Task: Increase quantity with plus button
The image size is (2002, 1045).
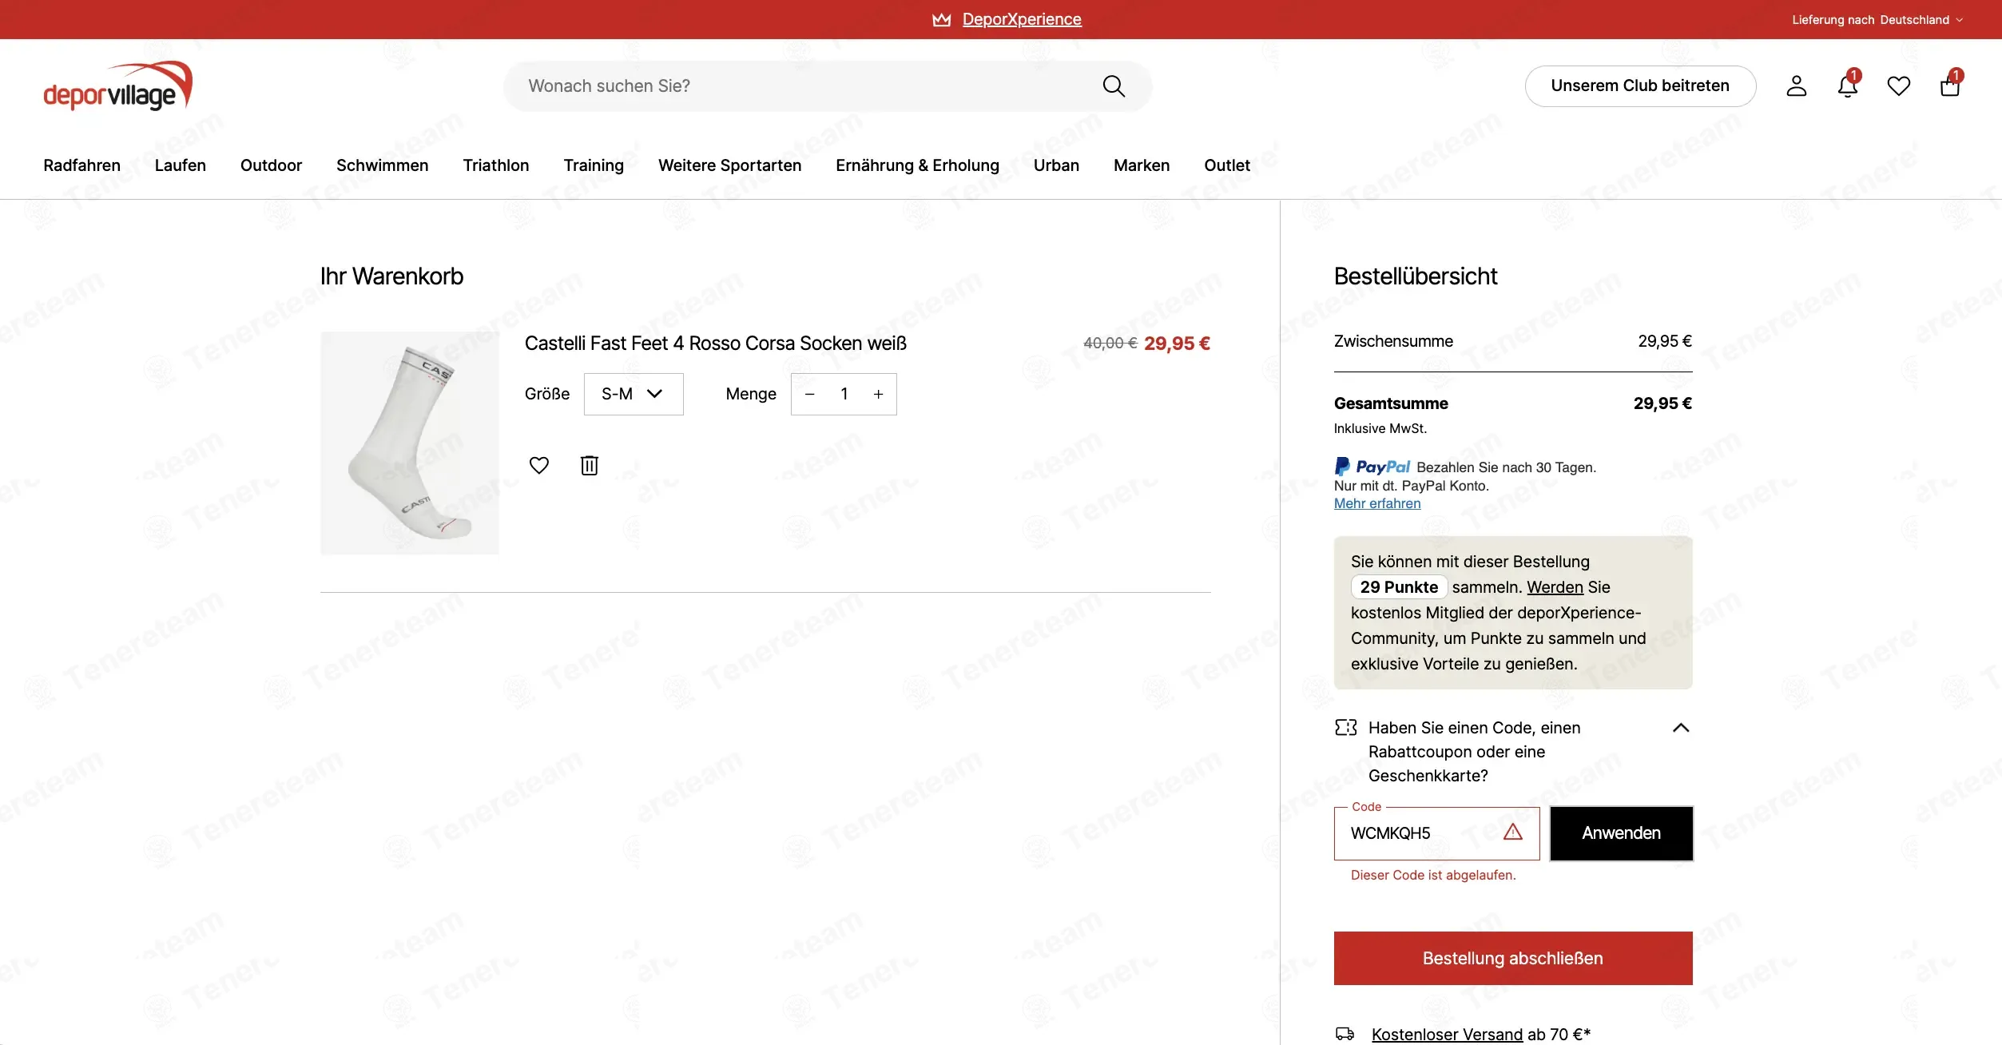Action: [879, 394]
